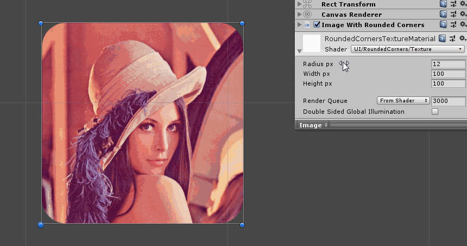Select the bottom-right blue resize handle
Viewport: 467px width, 246px height.
point(242,225)
